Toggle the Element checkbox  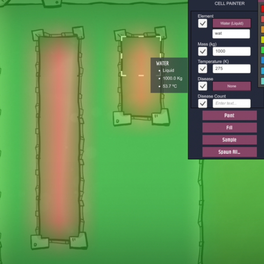click(x=203, y=23)
